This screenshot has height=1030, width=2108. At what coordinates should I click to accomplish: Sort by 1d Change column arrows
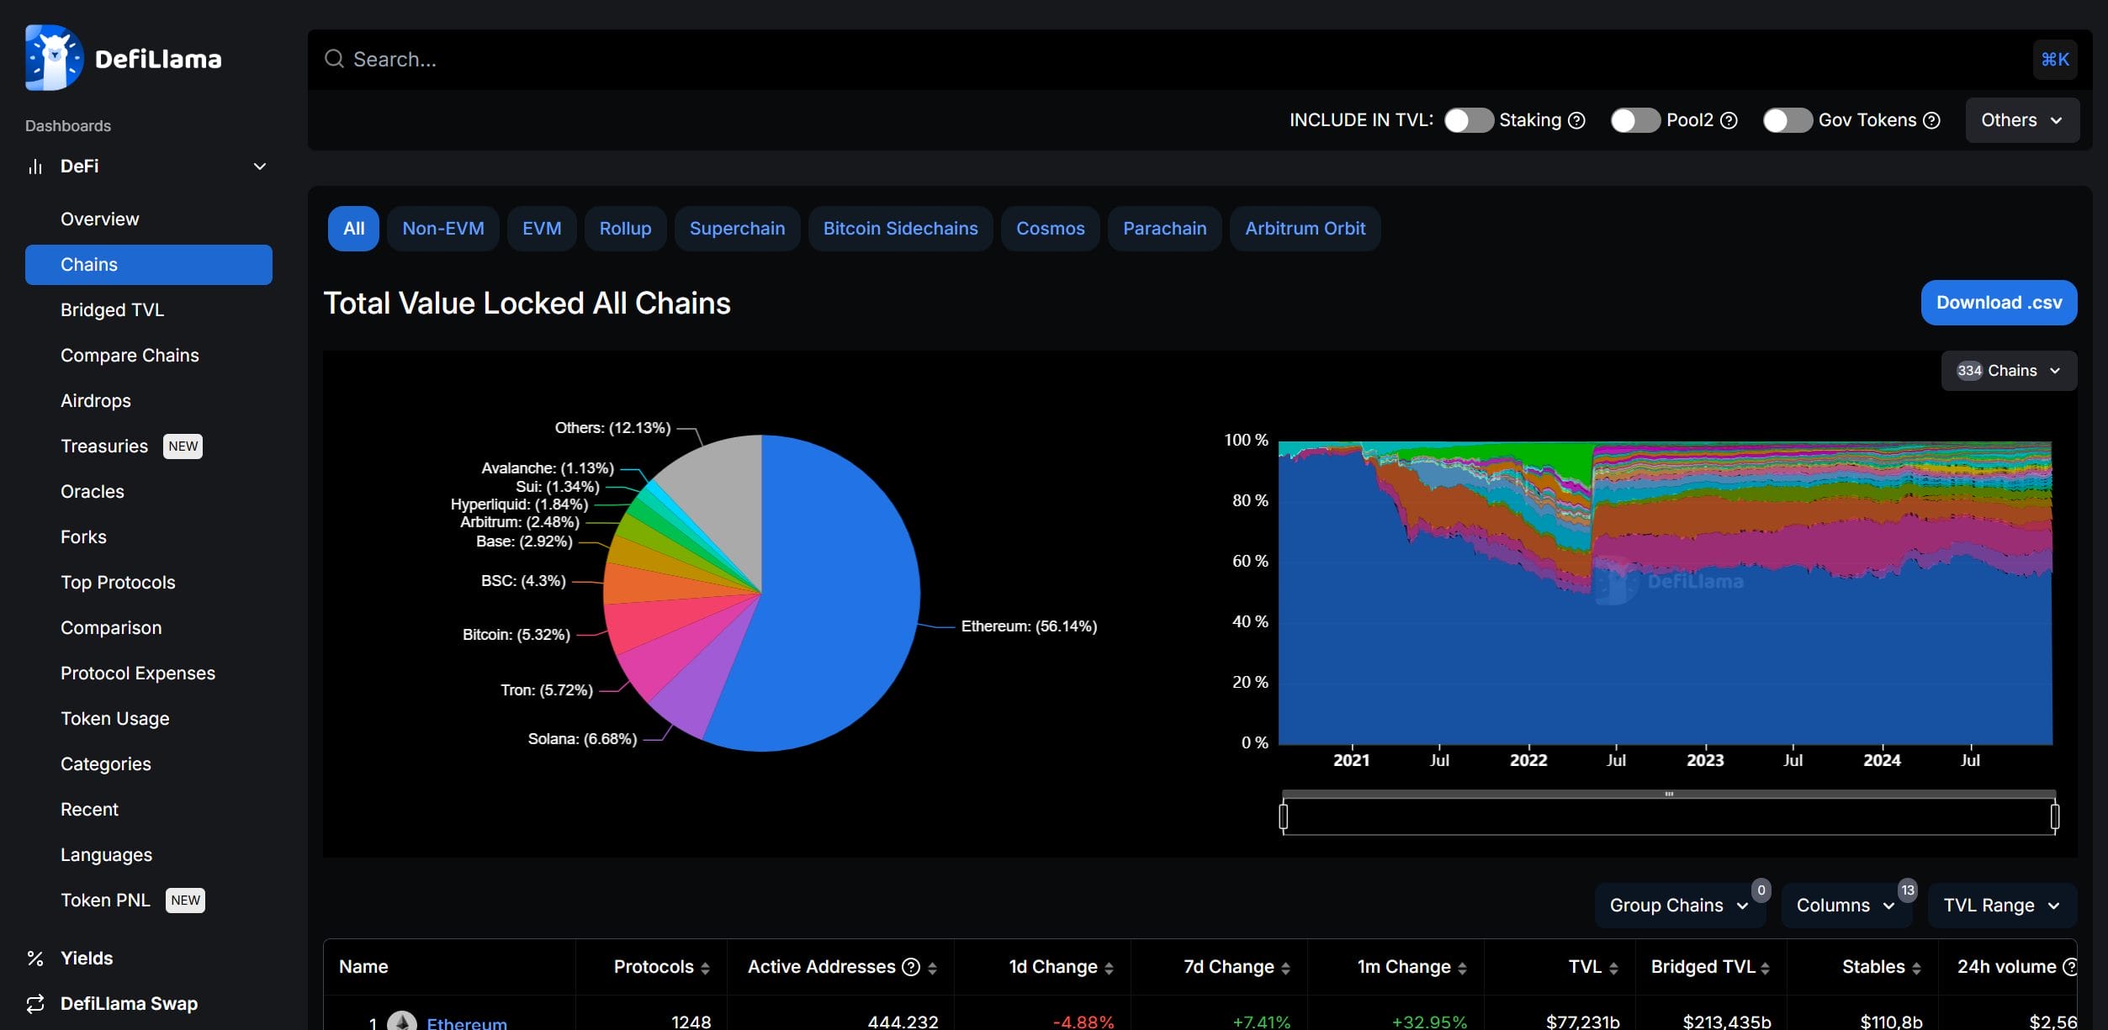[1109, 969]
